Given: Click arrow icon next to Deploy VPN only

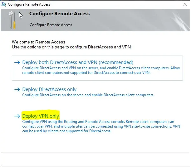Looking at the screenshot, I should (x=17, y=116).
